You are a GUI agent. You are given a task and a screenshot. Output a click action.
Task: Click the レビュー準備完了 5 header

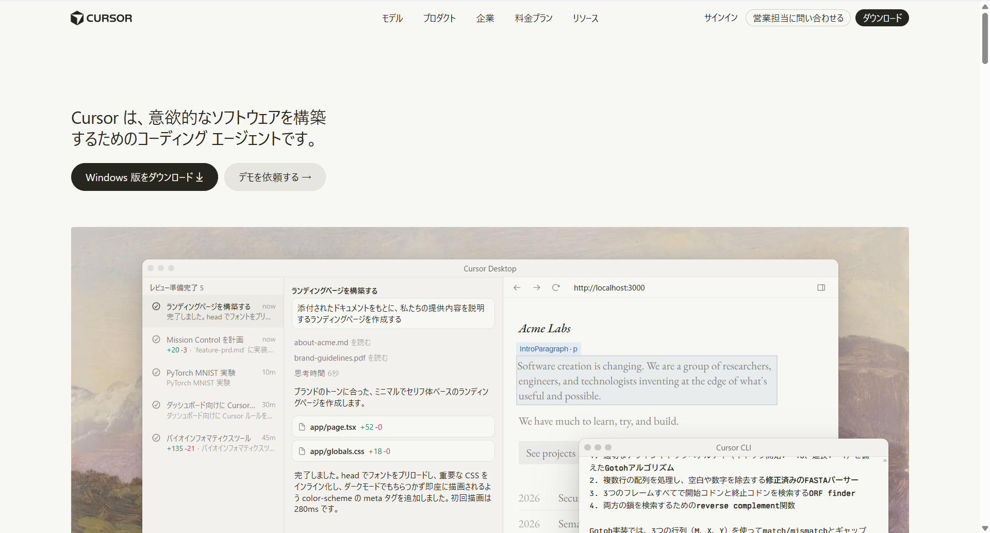pos(177,287)
